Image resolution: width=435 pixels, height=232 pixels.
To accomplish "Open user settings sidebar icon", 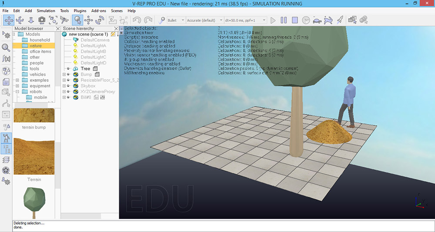I will pos(6,181).
